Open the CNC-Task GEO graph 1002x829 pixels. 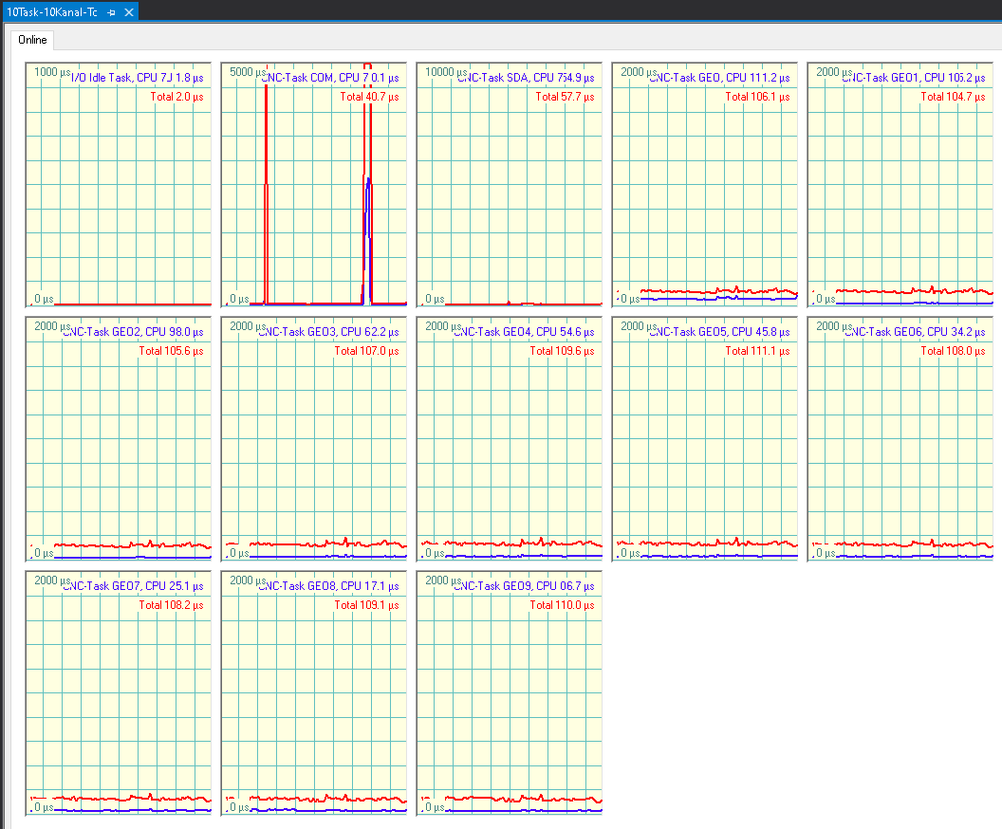click(x=705, y=185)
